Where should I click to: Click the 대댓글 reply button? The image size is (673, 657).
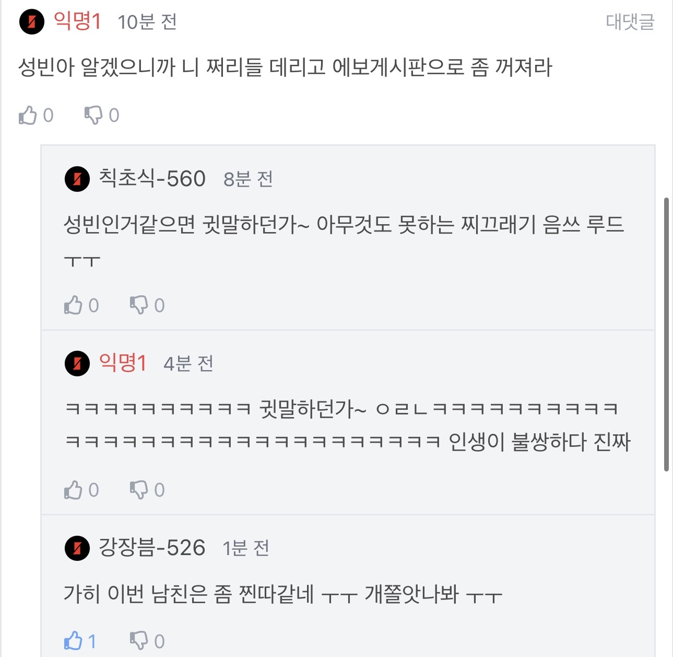click(x=630, y=22)
